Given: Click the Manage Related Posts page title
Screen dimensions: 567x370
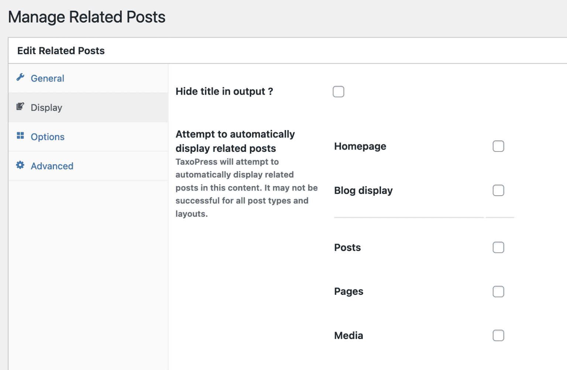Looking at the screenshot, I should pos(87,17).
